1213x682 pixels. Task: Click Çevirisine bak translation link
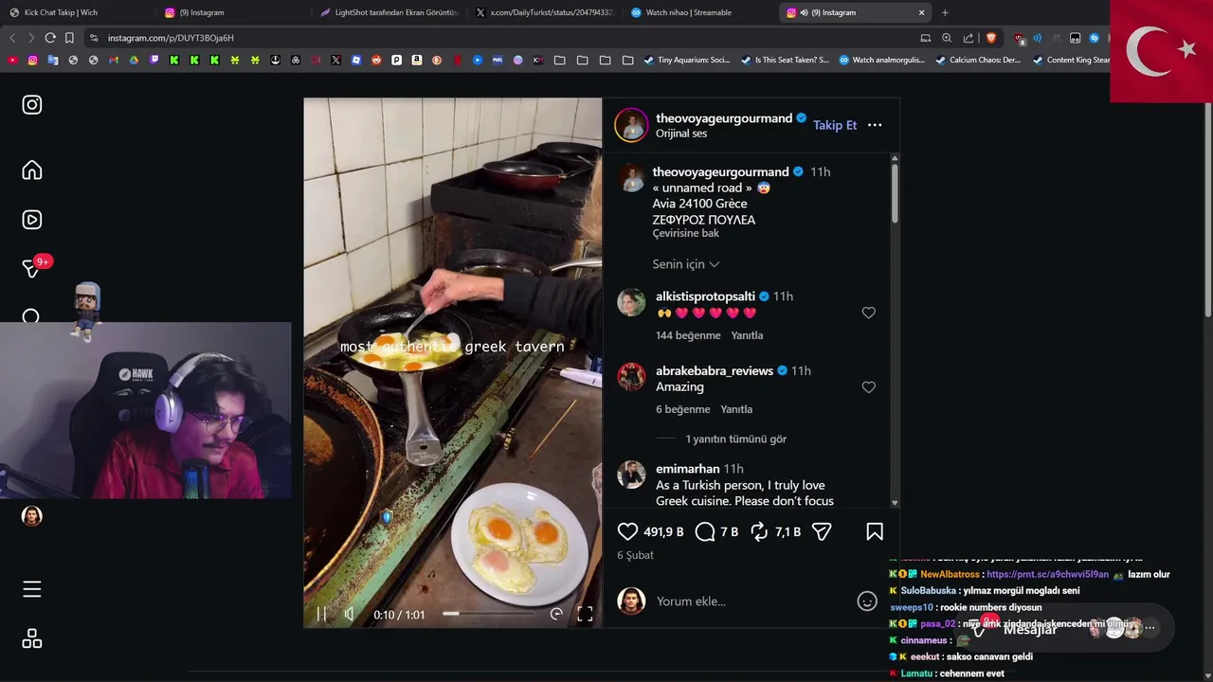coord(685,233)
